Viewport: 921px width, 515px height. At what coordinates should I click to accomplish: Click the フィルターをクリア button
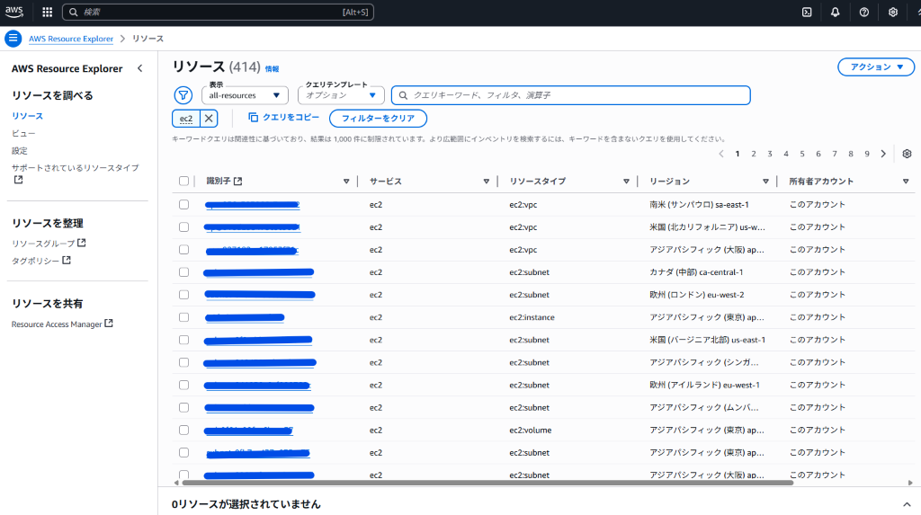click(379, 118)
